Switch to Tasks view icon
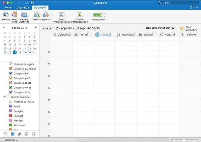201x142 pixels. coord(27,134)
